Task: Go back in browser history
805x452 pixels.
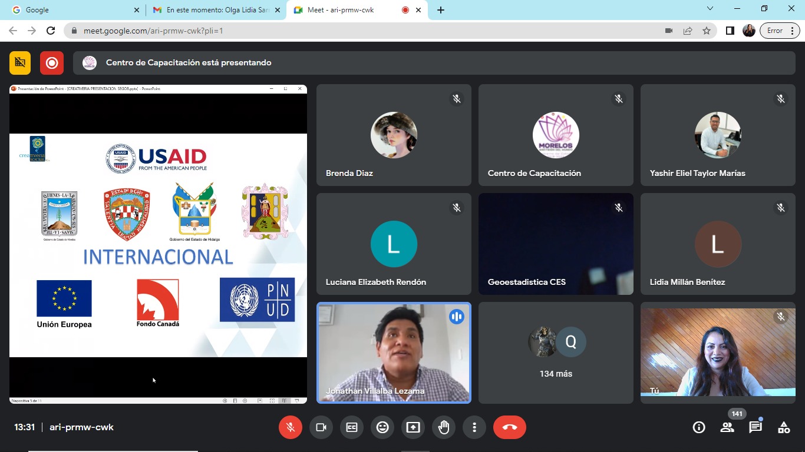Action: pos(13,31)
